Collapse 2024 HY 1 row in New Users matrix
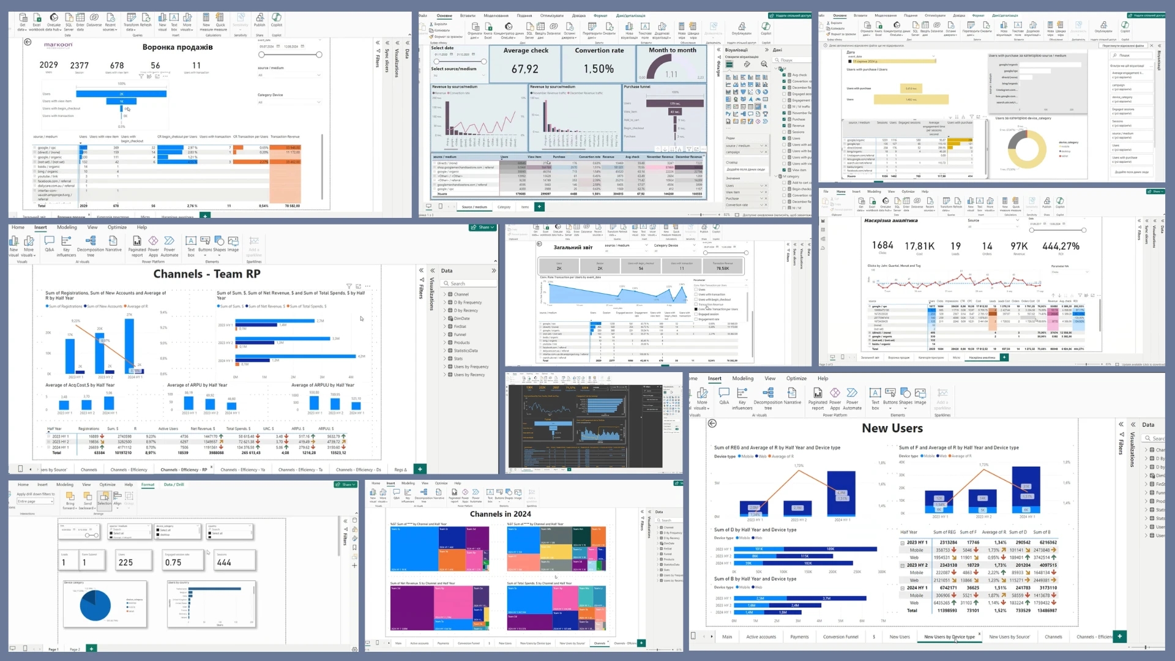Screen dimensions: 1175x661 pyautogui.click(x=903, y=588)
